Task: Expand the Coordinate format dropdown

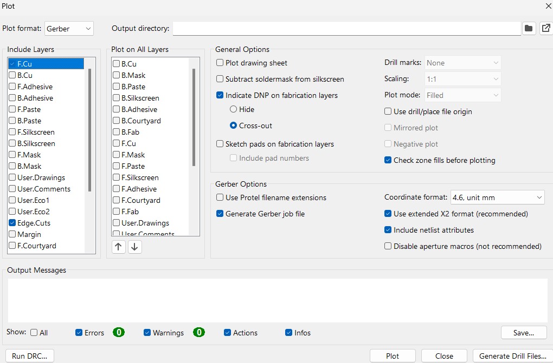Action: tap(497, 197)
